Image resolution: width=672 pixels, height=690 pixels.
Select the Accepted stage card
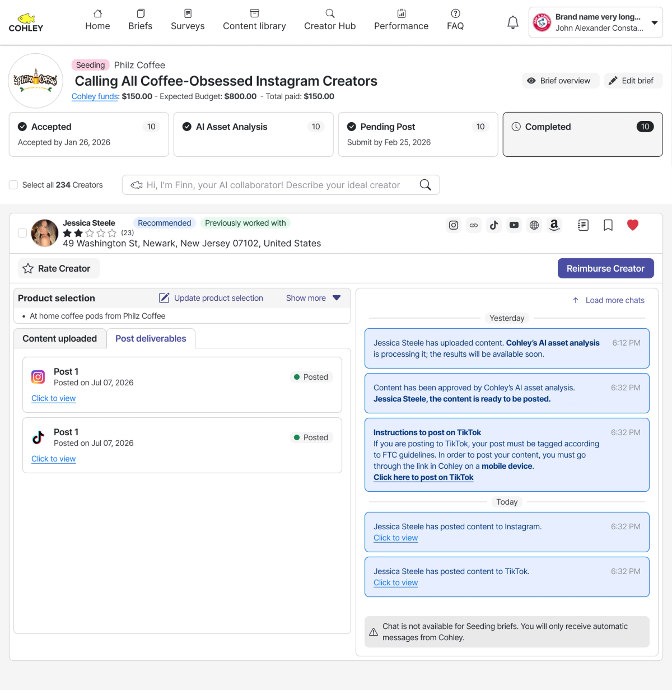coord(89,134)
